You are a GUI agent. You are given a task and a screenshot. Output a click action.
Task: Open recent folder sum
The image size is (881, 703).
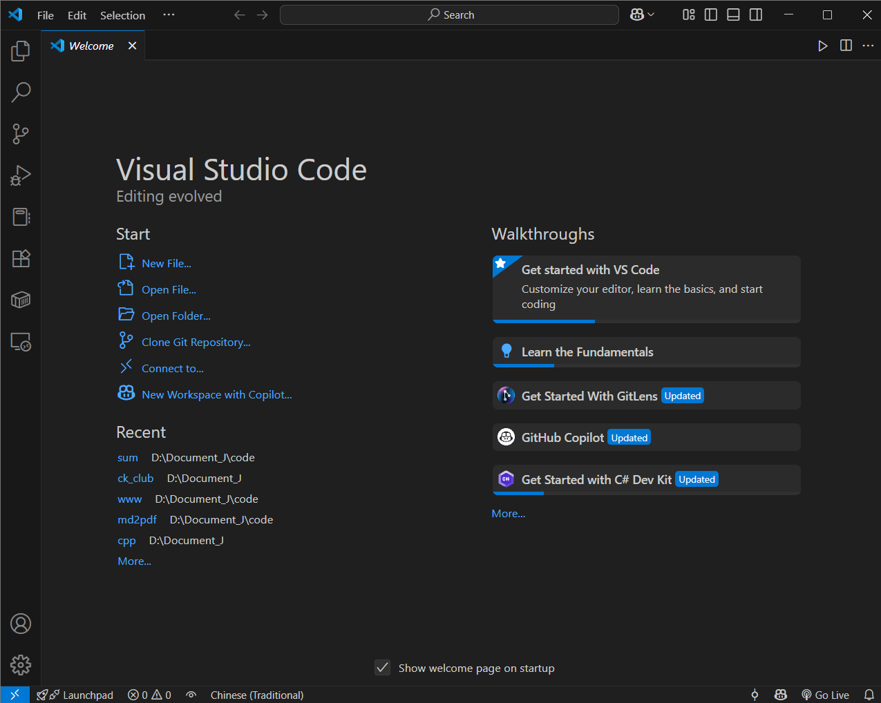click(x=128, y=457)
